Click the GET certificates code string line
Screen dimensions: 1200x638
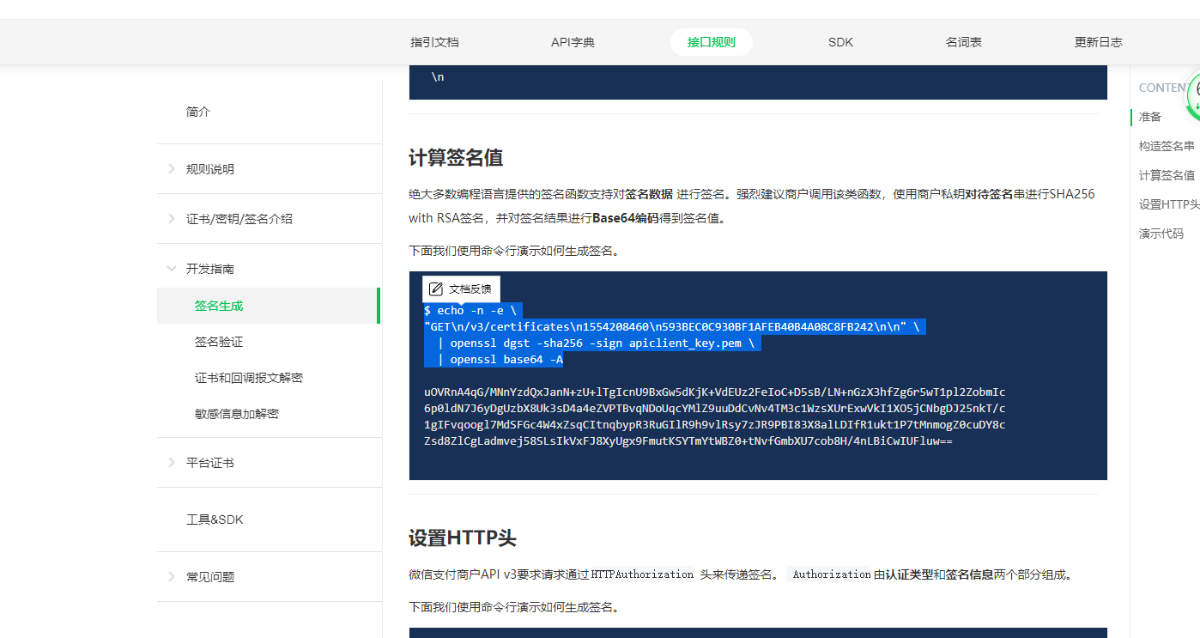[x=672, y=327]
